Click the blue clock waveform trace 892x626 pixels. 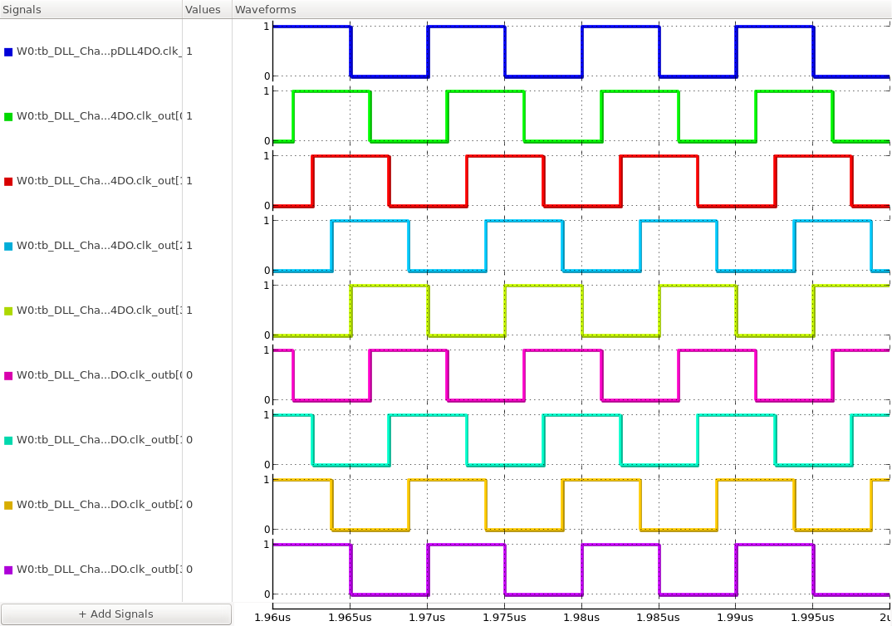pyautogui.click(x=307, y=26)
